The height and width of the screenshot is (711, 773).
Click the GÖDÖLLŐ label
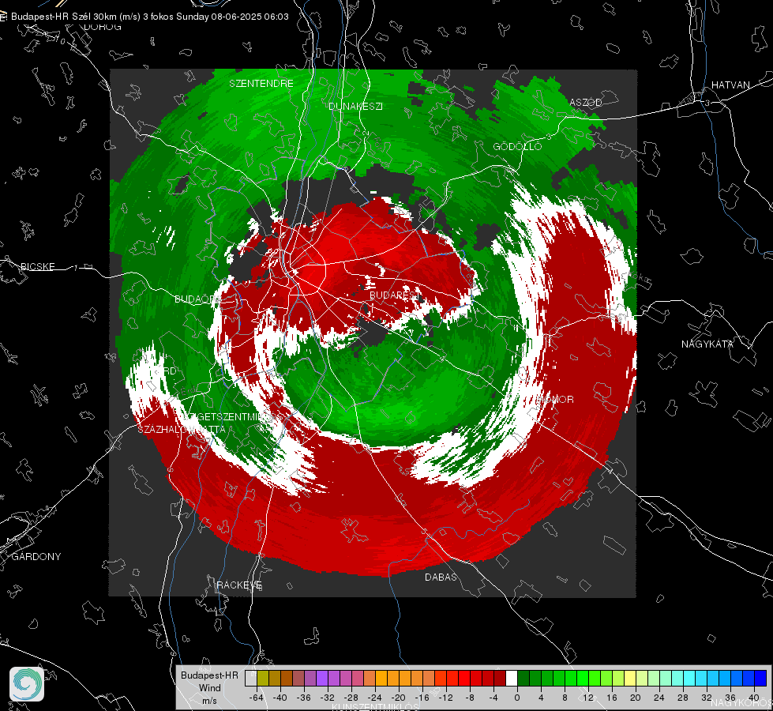(x=517, y=146)
